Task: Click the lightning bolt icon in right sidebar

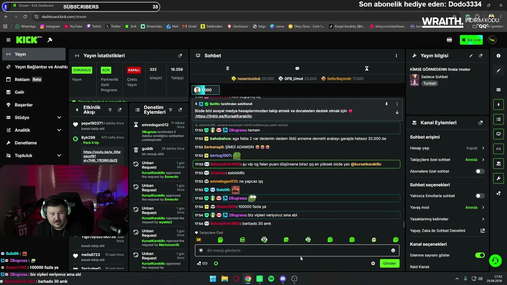Action: [498, 104]
